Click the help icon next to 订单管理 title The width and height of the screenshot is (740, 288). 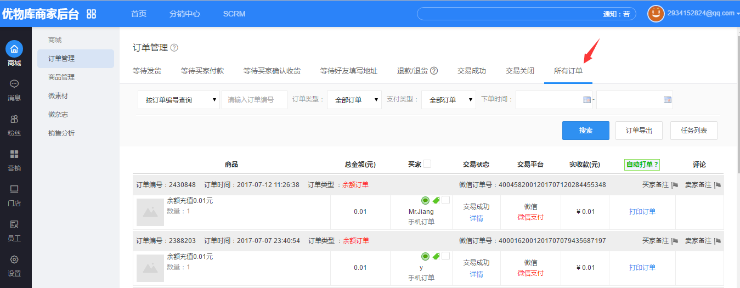(x=174, y=48)
